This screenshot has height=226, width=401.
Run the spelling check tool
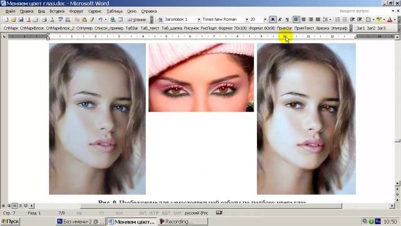(x=61, y=19)
